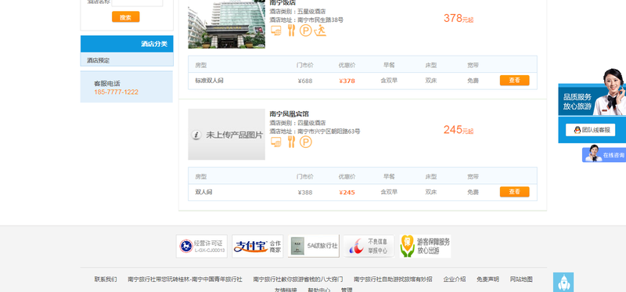Click restaurant fork-knife icon for 南宁饭店

click(x=291, y=31)
